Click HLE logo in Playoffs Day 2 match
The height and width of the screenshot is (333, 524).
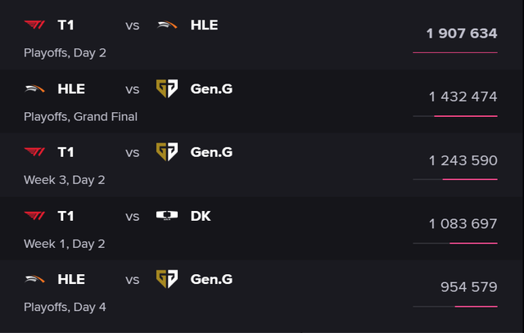click(x=167, y=25)
